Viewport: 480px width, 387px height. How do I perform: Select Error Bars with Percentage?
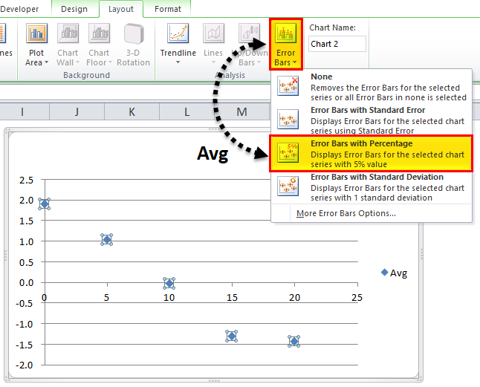(x=371, y=153)
